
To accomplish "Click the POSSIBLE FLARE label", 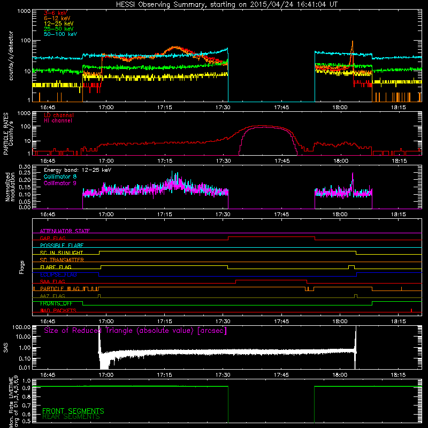I will (62, 246).
